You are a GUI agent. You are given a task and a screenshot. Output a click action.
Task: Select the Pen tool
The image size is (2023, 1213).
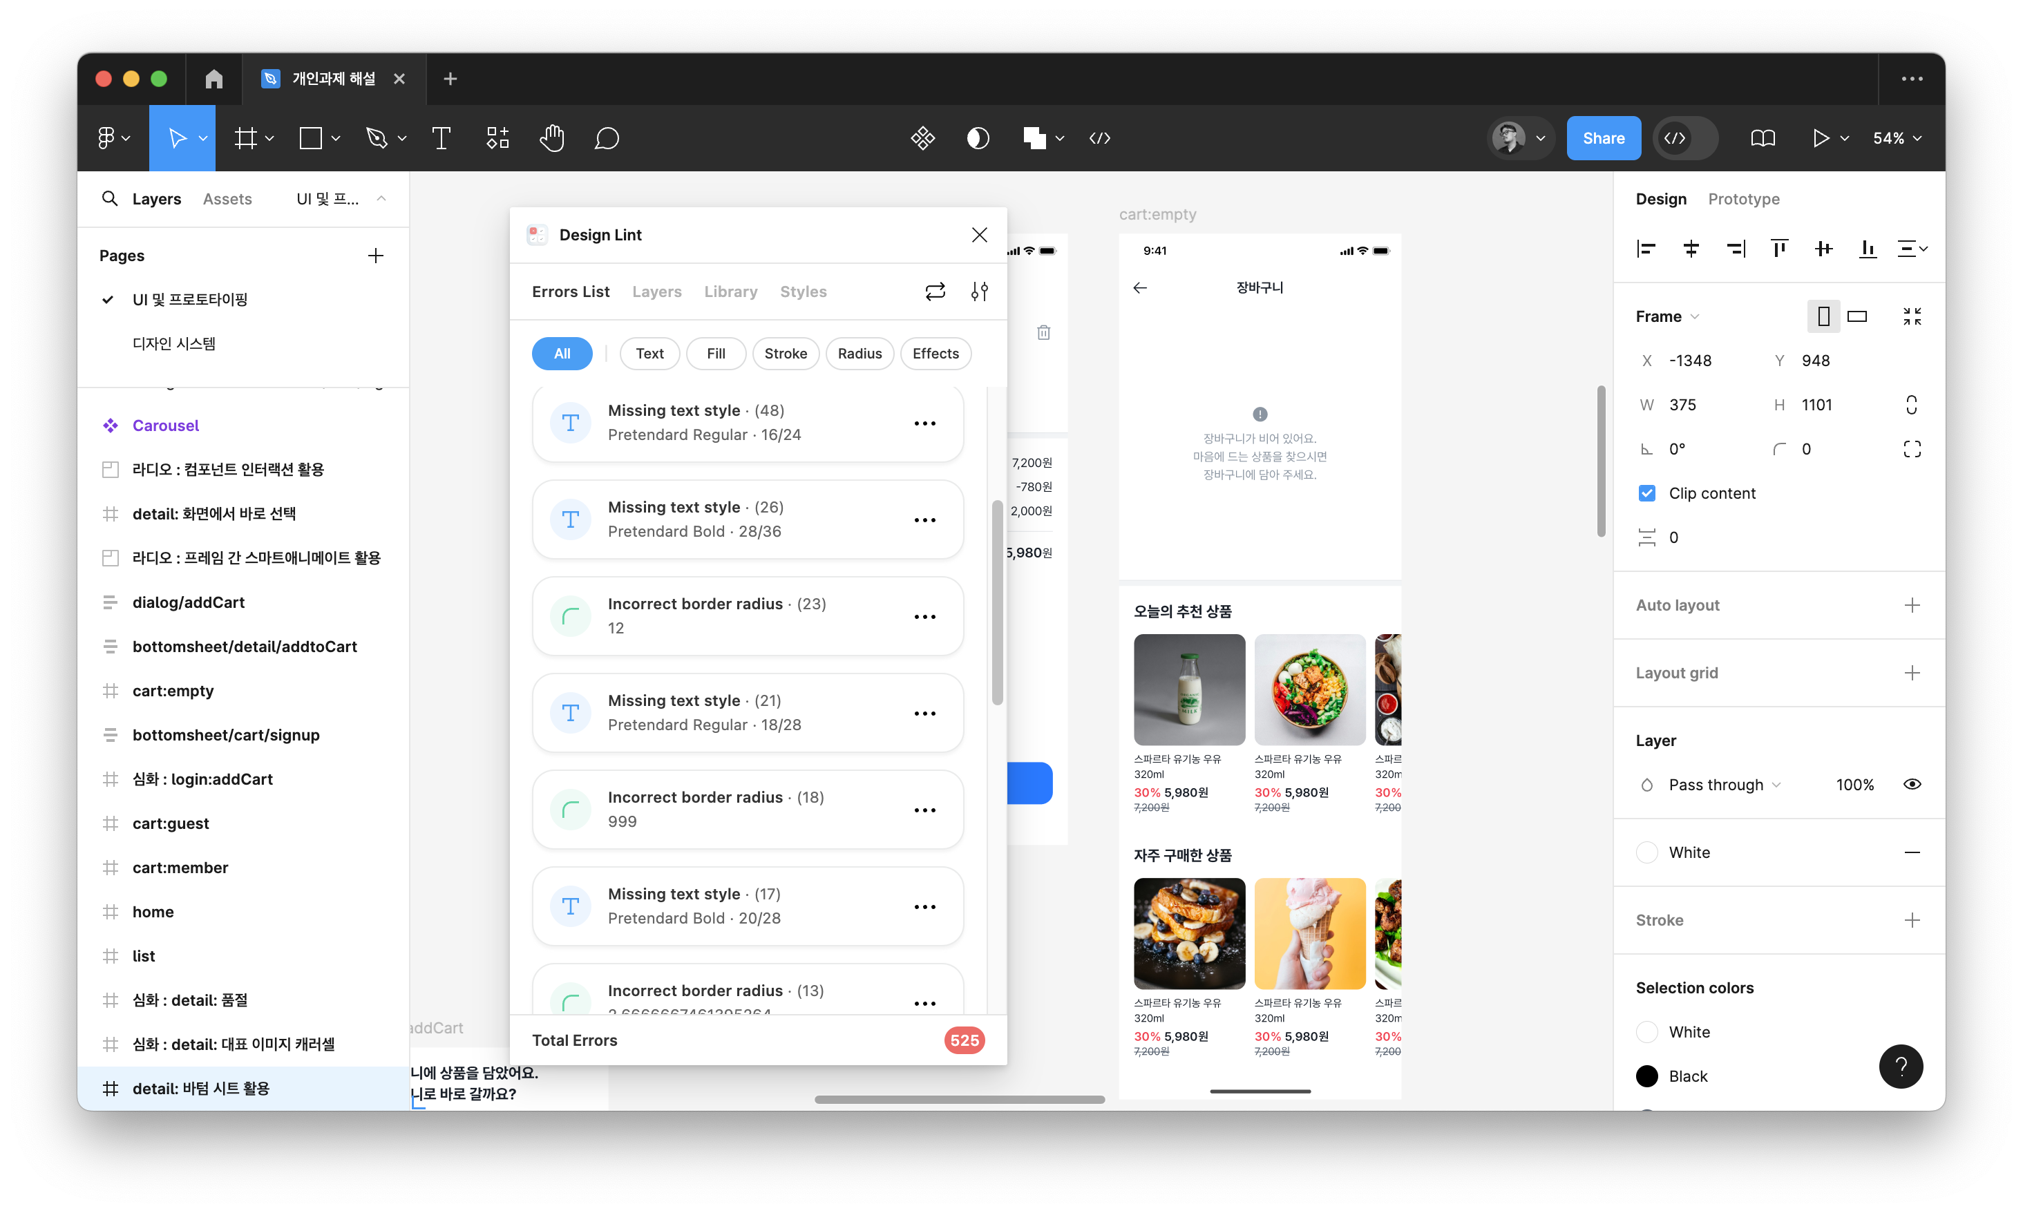376,138
